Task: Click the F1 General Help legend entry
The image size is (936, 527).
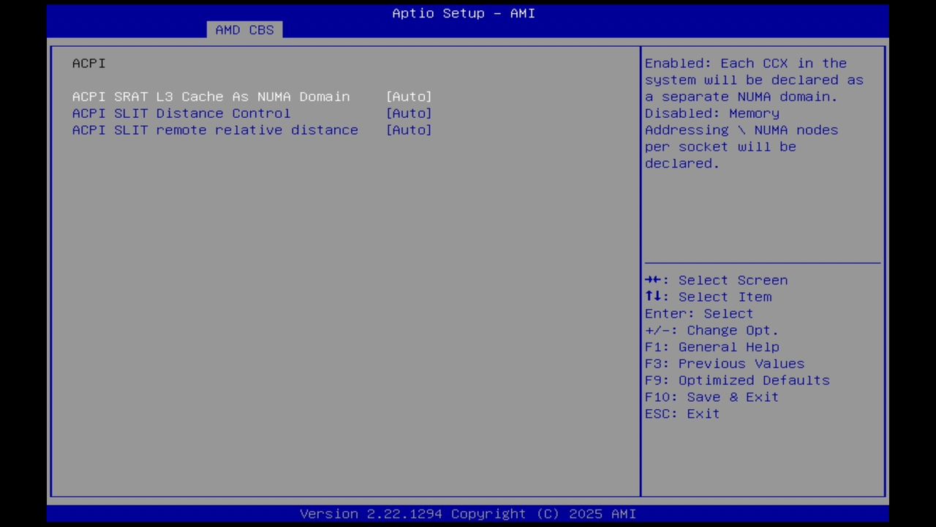Action: [712, 346]
